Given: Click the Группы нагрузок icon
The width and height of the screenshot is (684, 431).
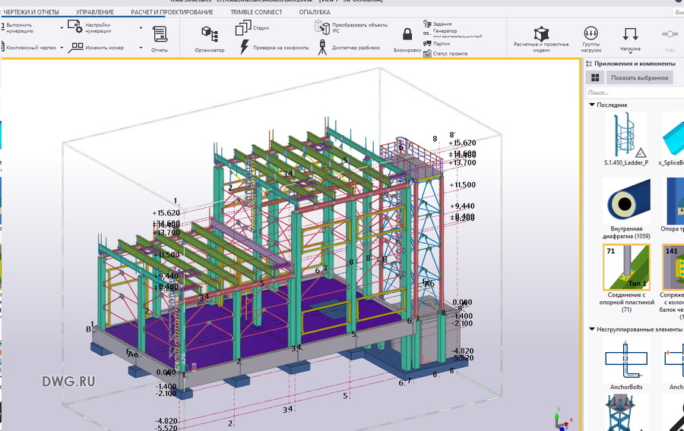Looking at the screenshot, I should pos(591,36).
